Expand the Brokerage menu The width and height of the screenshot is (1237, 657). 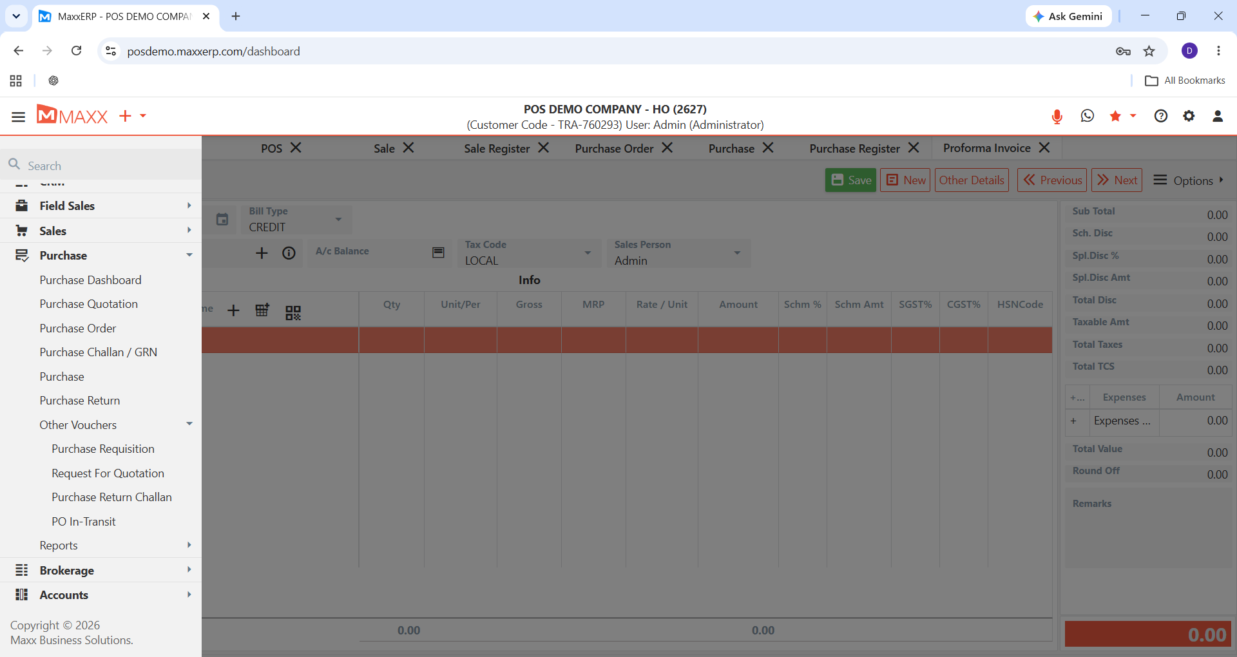(101, 571)
